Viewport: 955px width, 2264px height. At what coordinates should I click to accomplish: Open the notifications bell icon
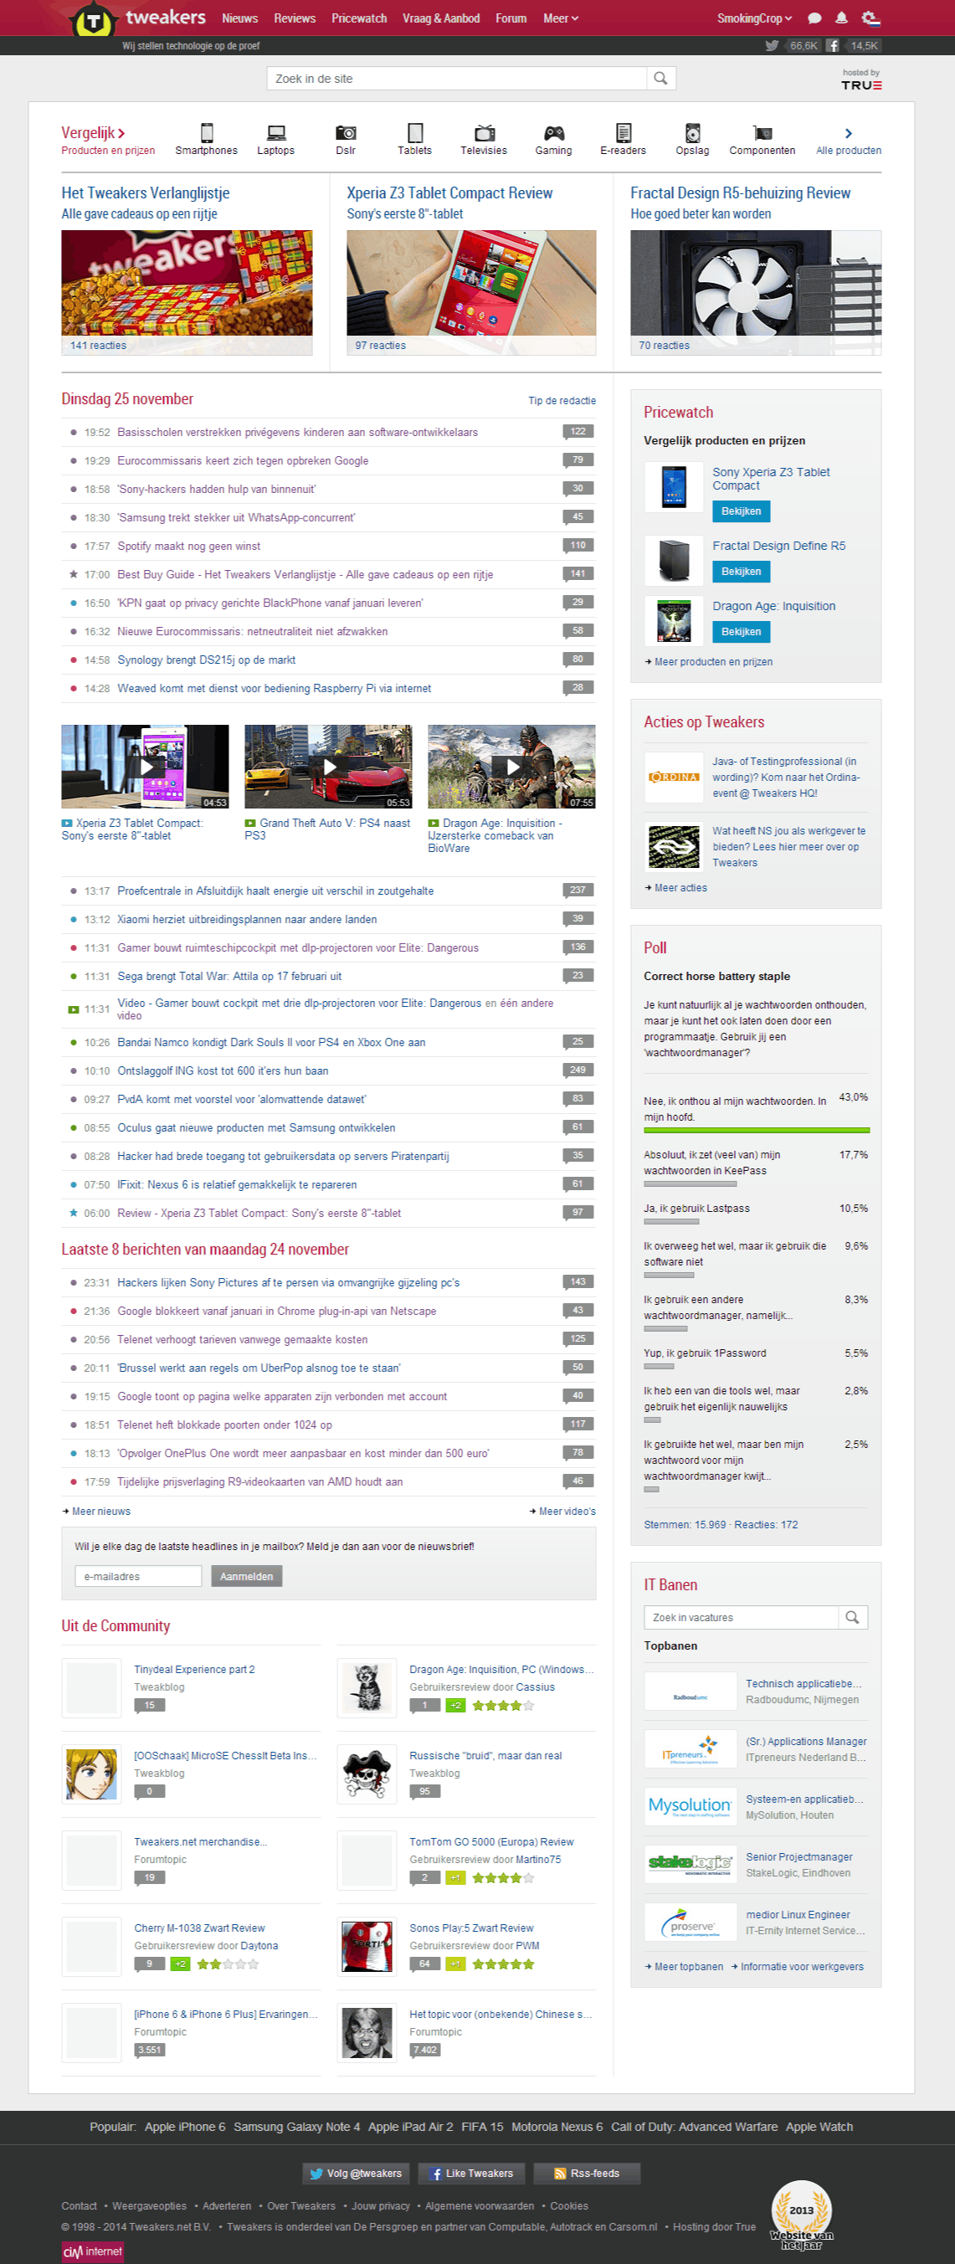[842, 18]
